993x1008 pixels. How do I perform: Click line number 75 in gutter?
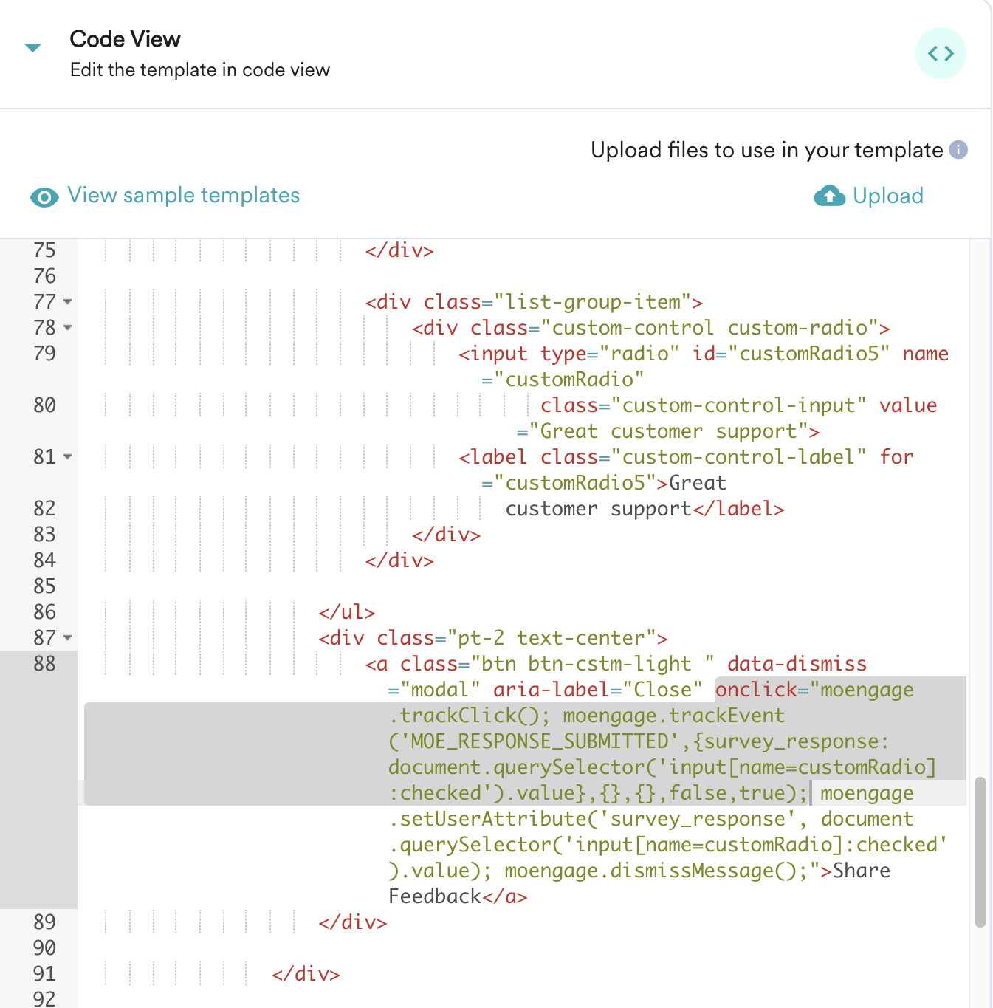[44, 251]
